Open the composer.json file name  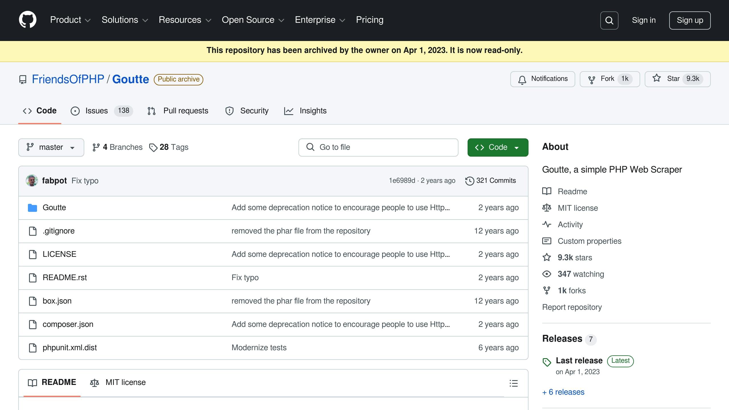click(68, 324)
